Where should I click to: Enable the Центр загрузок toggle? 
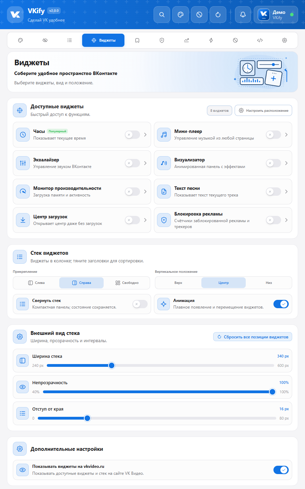coord(132,220)
